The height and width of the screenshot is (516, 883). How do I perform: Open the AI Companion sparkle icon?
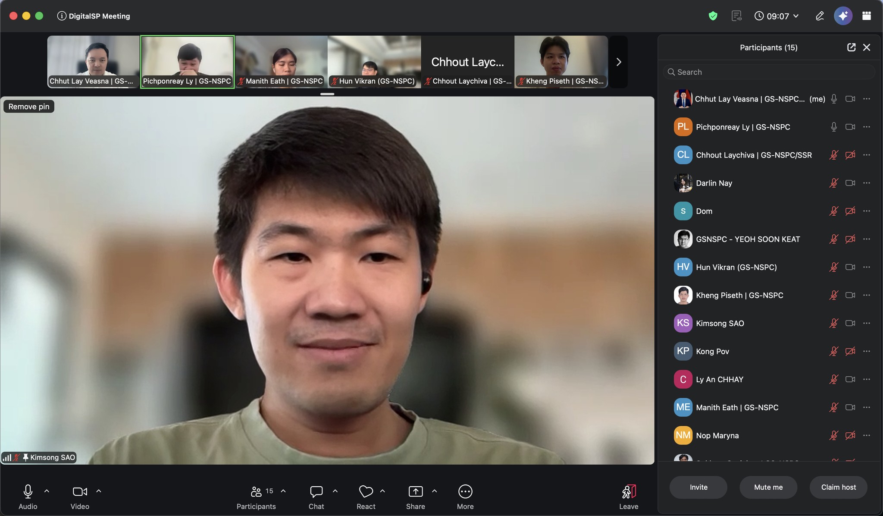843,16
